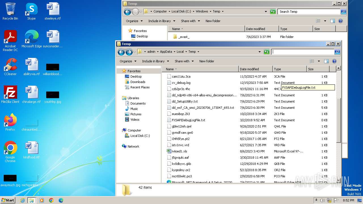Select the CCleaner desktop shortcut
Screen dimensions: 363x204
[10, 67]
